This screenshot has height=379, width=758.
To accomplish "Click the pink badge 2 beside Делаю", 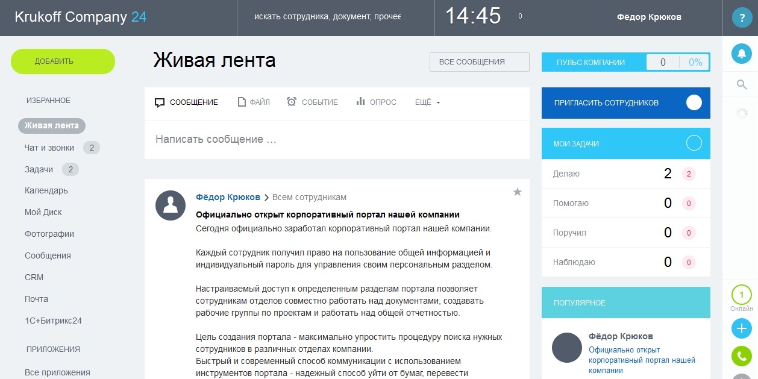I will coord(689,174).
